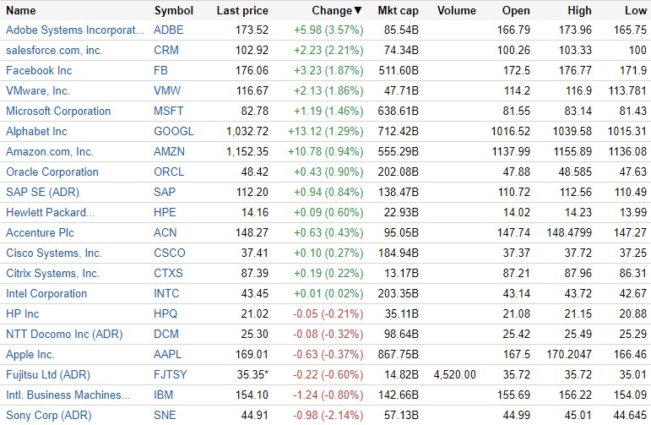Sort by the Open column header
651x425 pixels.
pos(516,11)
